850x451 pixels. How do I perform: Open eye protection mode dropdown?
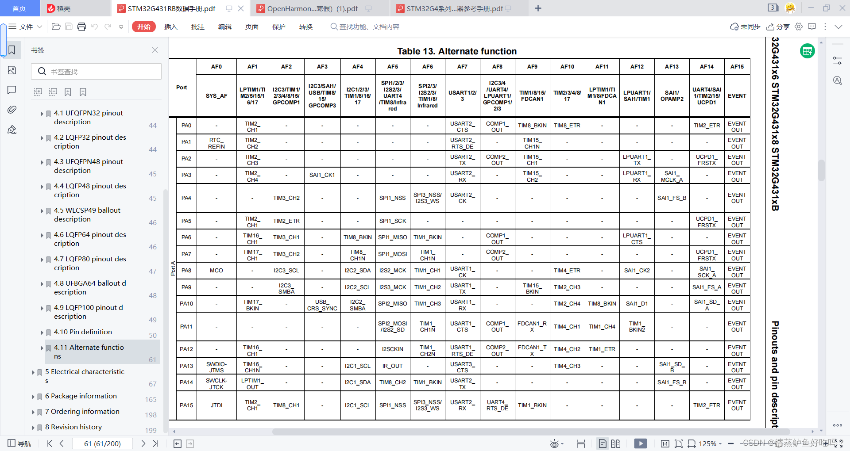pyautogui.click(x=556, y=443)
